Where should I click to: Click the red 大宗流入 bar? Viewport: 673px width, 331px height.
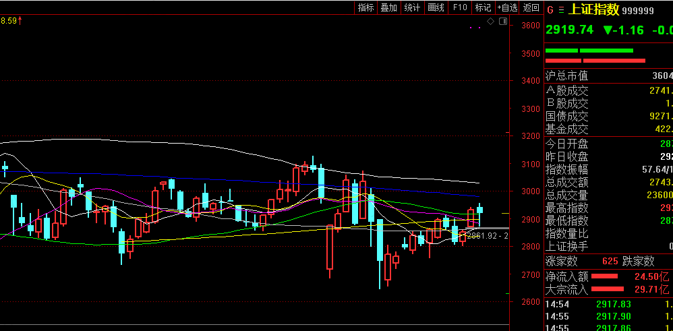608,289
